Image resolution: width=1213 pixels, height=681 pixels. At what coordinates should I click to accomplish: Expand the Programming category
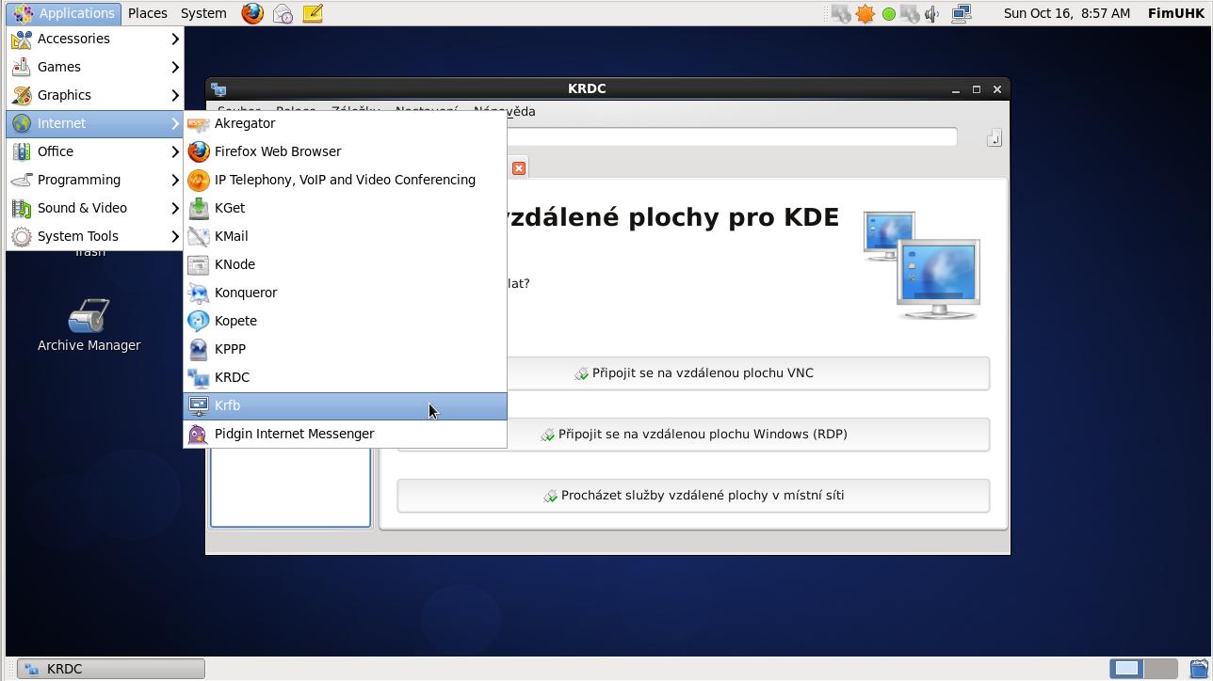(x=95, y=180)
